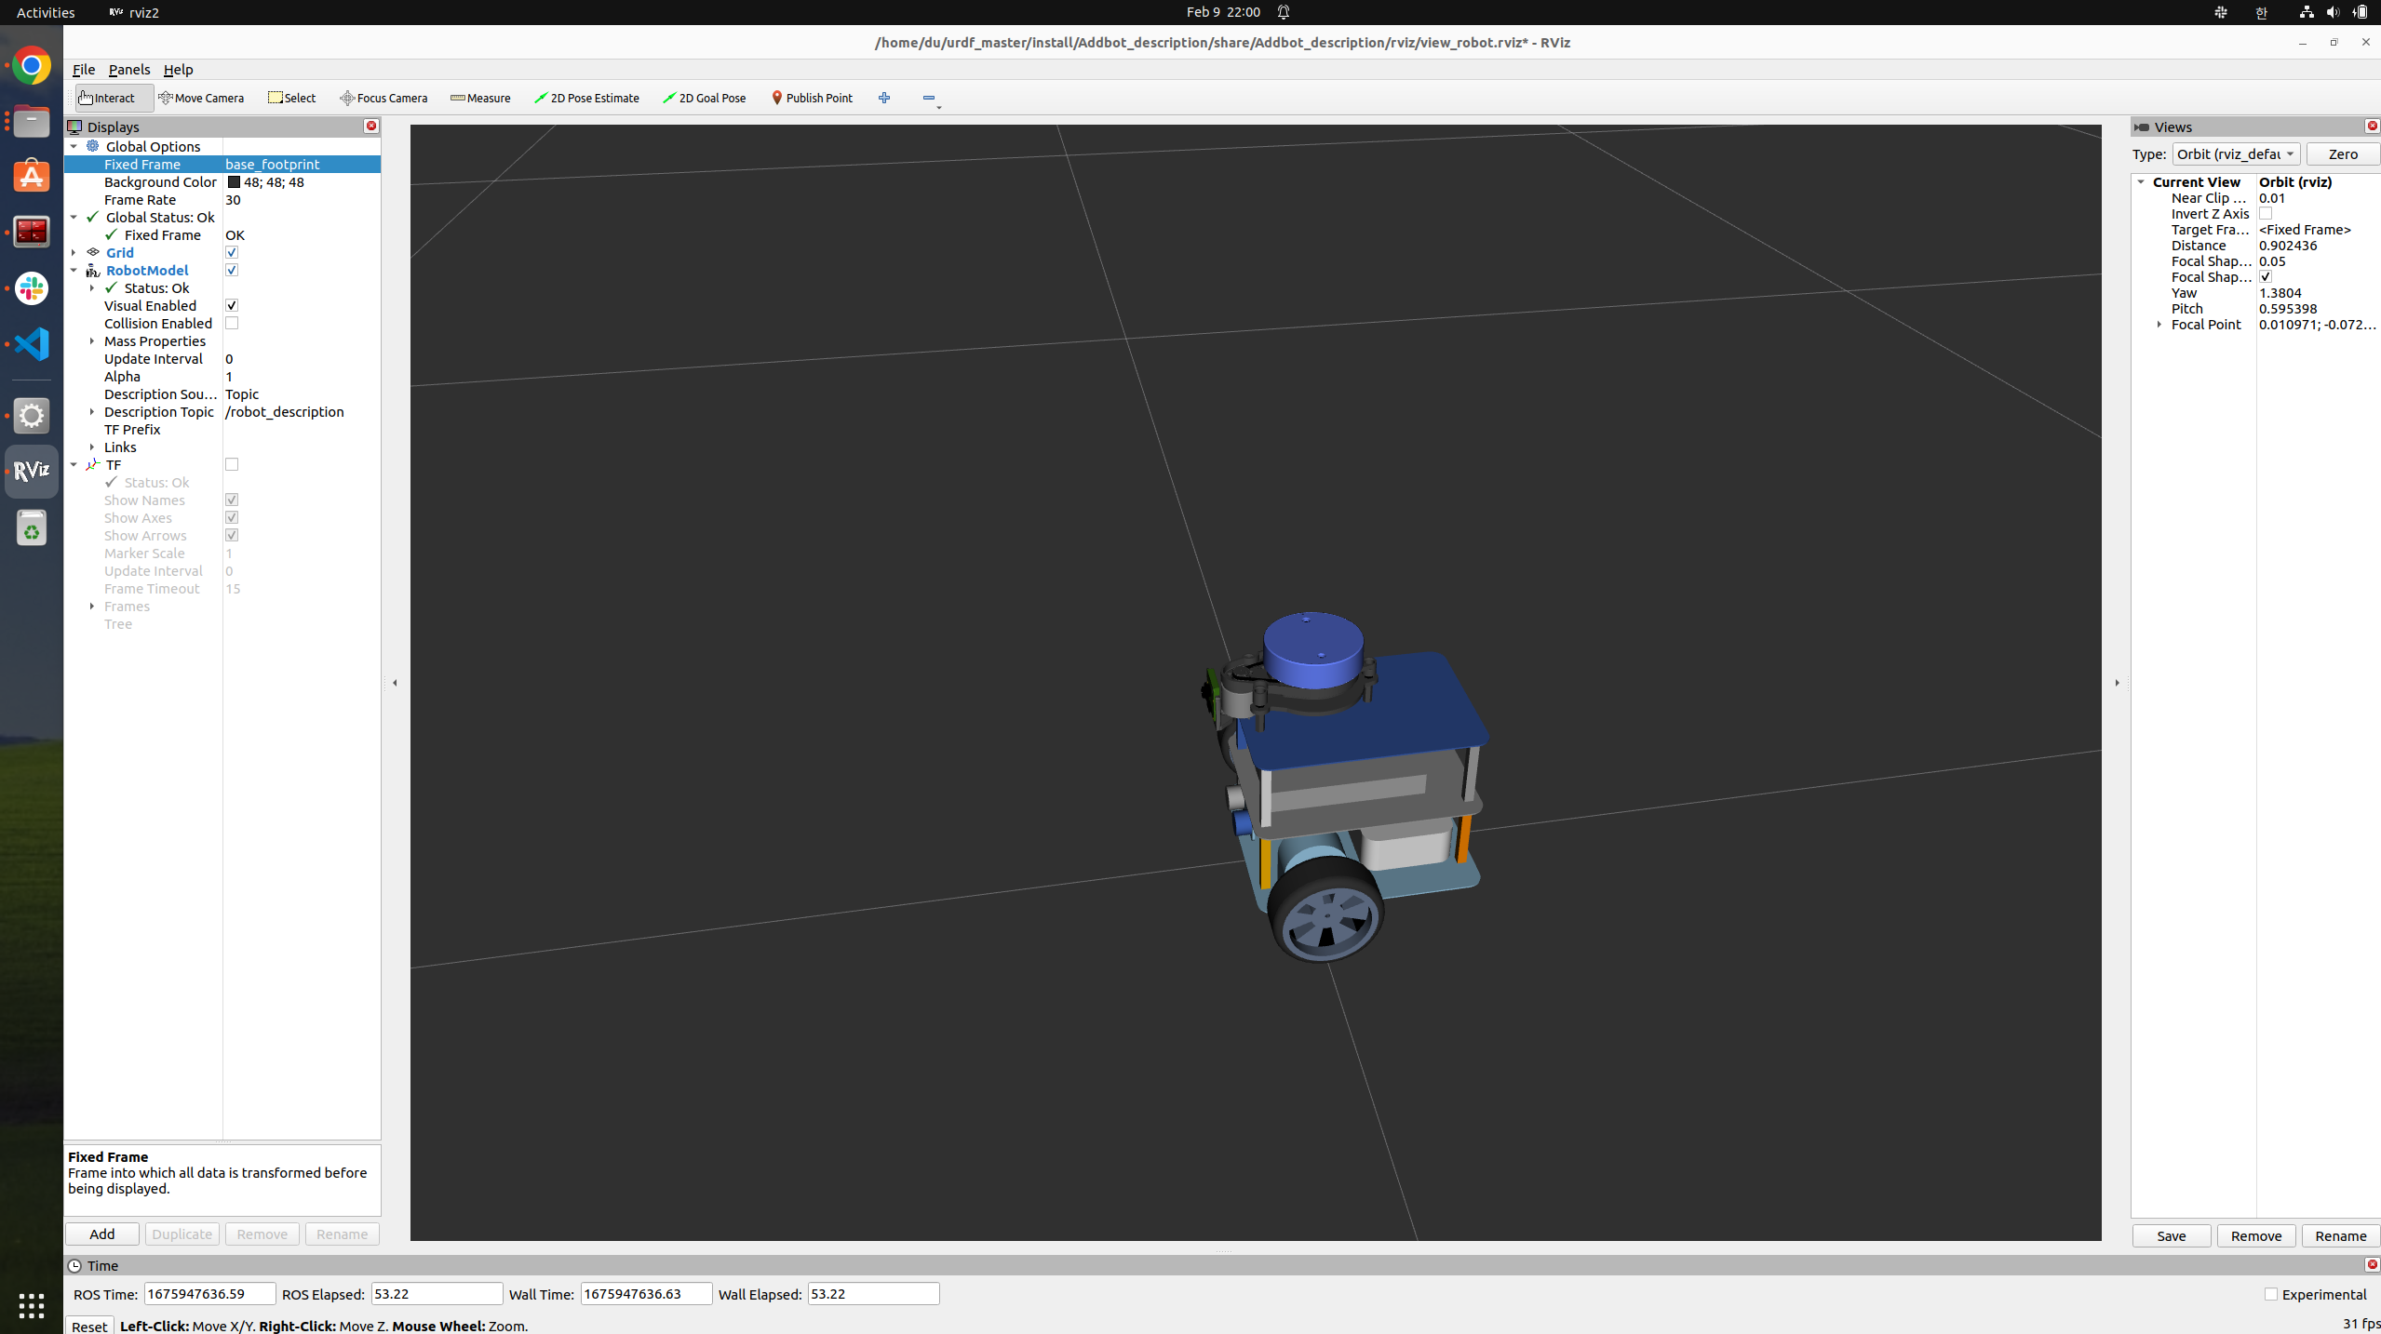Choose the Select tool
The width and height of the screenshot is (2381, 1334).
point(291,98)
